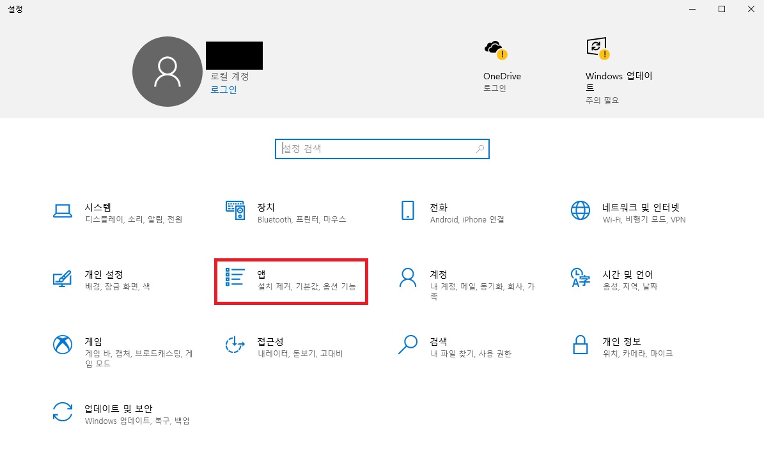
Task: Click text '게임 바, 캡처, 브로드캐스팅, 게임 모드'
Action: click(139, 359)
